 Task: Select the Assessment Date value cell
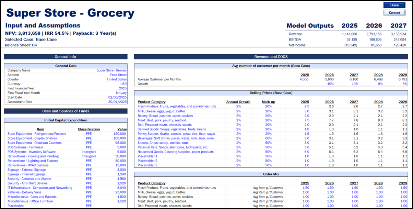(118, 102)
